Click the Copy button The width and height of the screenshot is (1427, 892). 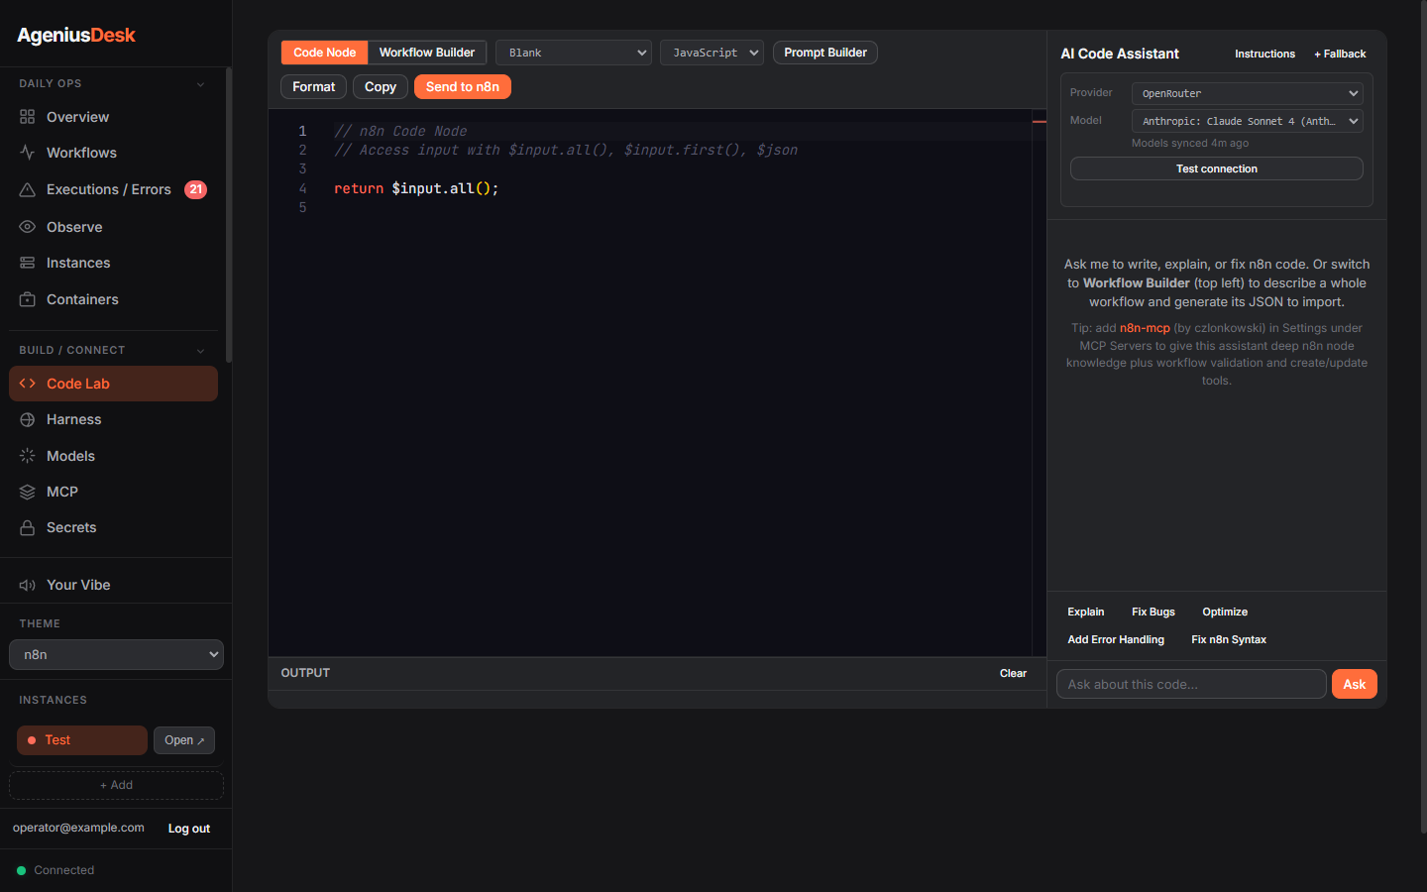381,87
